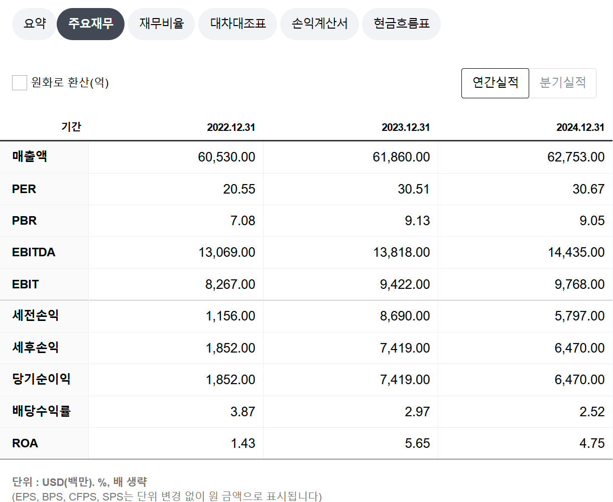Click the 2022.12.31 column header
Image resolution: width=613 pixels, height=502 pixels.
pyautogui.click(x=231, y=127)
